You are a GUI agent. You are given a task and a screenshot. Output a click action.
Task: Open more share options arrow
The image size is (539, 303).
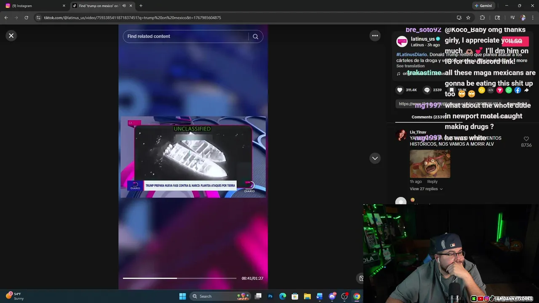click(526, 90)
